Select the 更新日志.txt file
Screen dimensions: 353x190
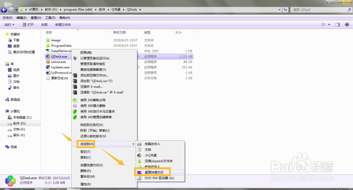(x=57, y=78)
